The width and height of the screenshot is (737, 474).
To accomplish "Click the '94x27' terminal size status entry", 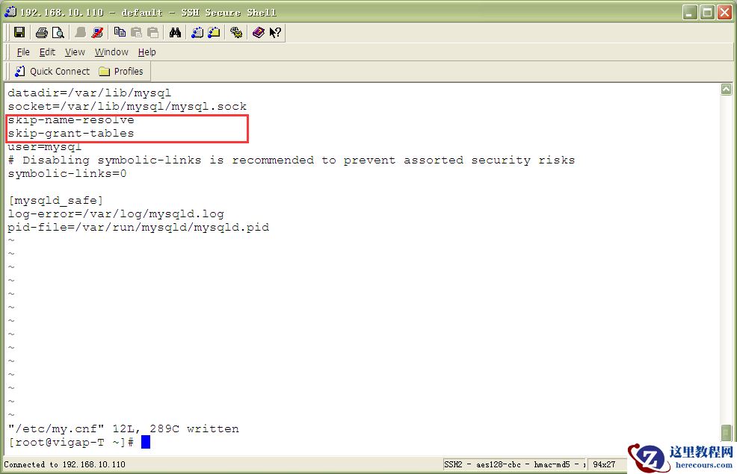I will 604,464.
